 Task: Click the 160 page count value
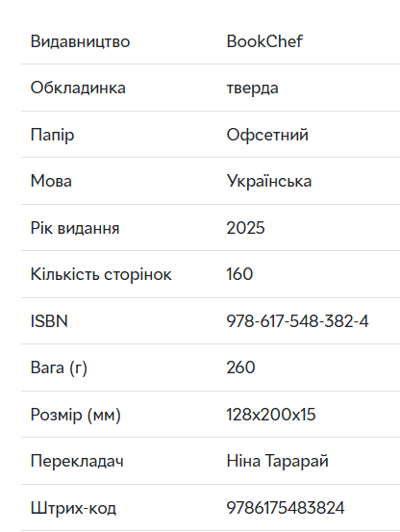[239, 274]
